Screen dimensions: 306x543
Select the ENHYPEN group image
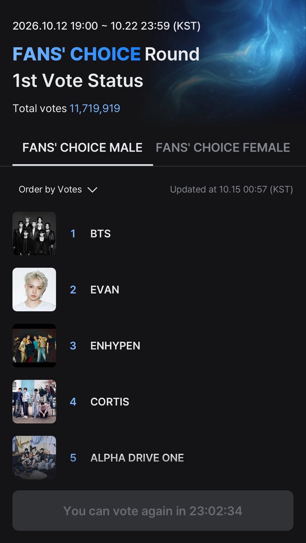34,346
